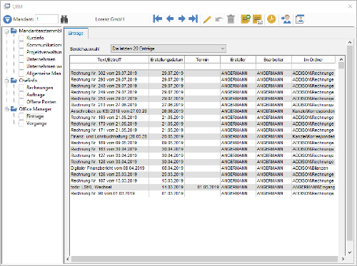Viewport: 357px width, 266px height.
Task: Sort by Ersteller column header
Action: (238, 59)
